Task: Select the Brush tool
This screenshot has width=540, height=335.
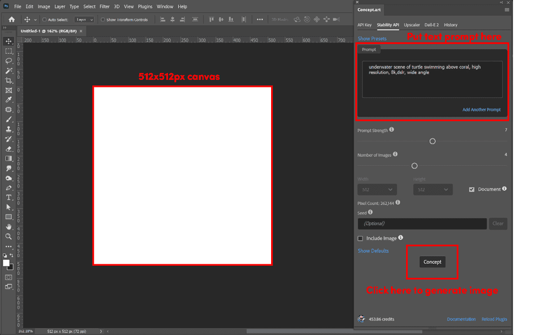Action: coord(9,119)
